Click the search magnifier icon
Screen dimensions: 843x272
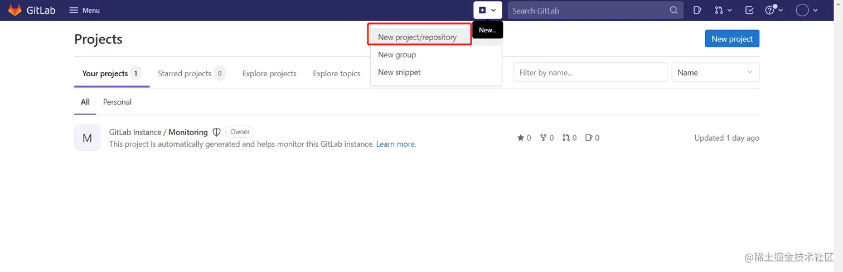pos(674,10)
